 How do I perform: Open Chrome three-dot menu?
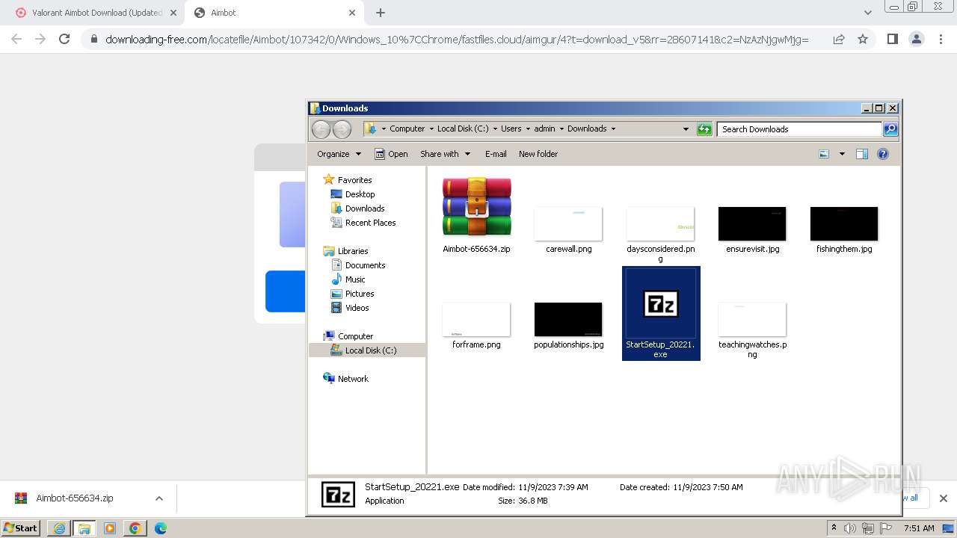pos(941,39)
